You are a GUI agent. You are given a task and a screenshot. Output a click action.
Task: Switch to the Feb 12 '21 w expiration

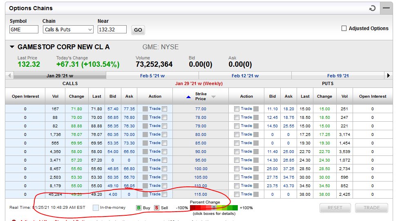coord(245,76)
